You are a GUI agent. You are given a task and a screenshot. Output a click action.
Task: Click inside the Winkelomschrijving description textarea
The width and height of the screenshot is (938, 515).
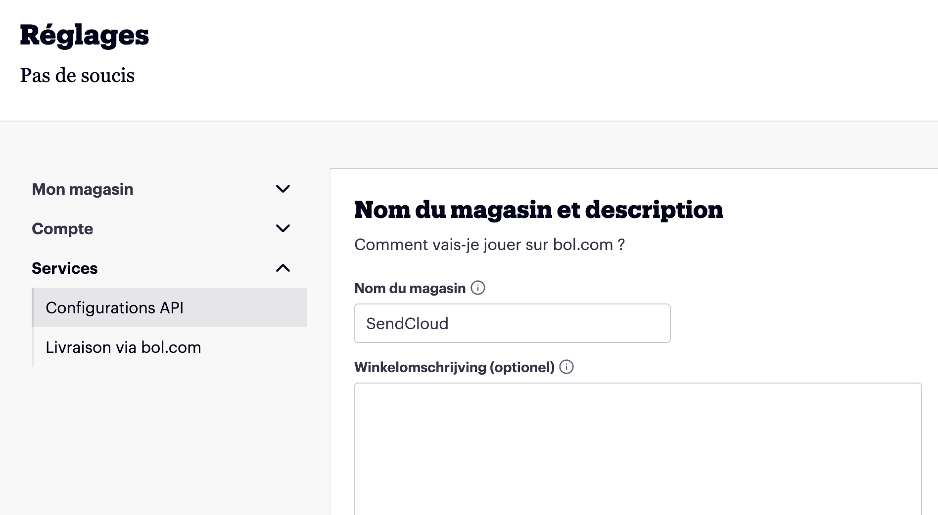pyautogui.click(x=638, y=449)
